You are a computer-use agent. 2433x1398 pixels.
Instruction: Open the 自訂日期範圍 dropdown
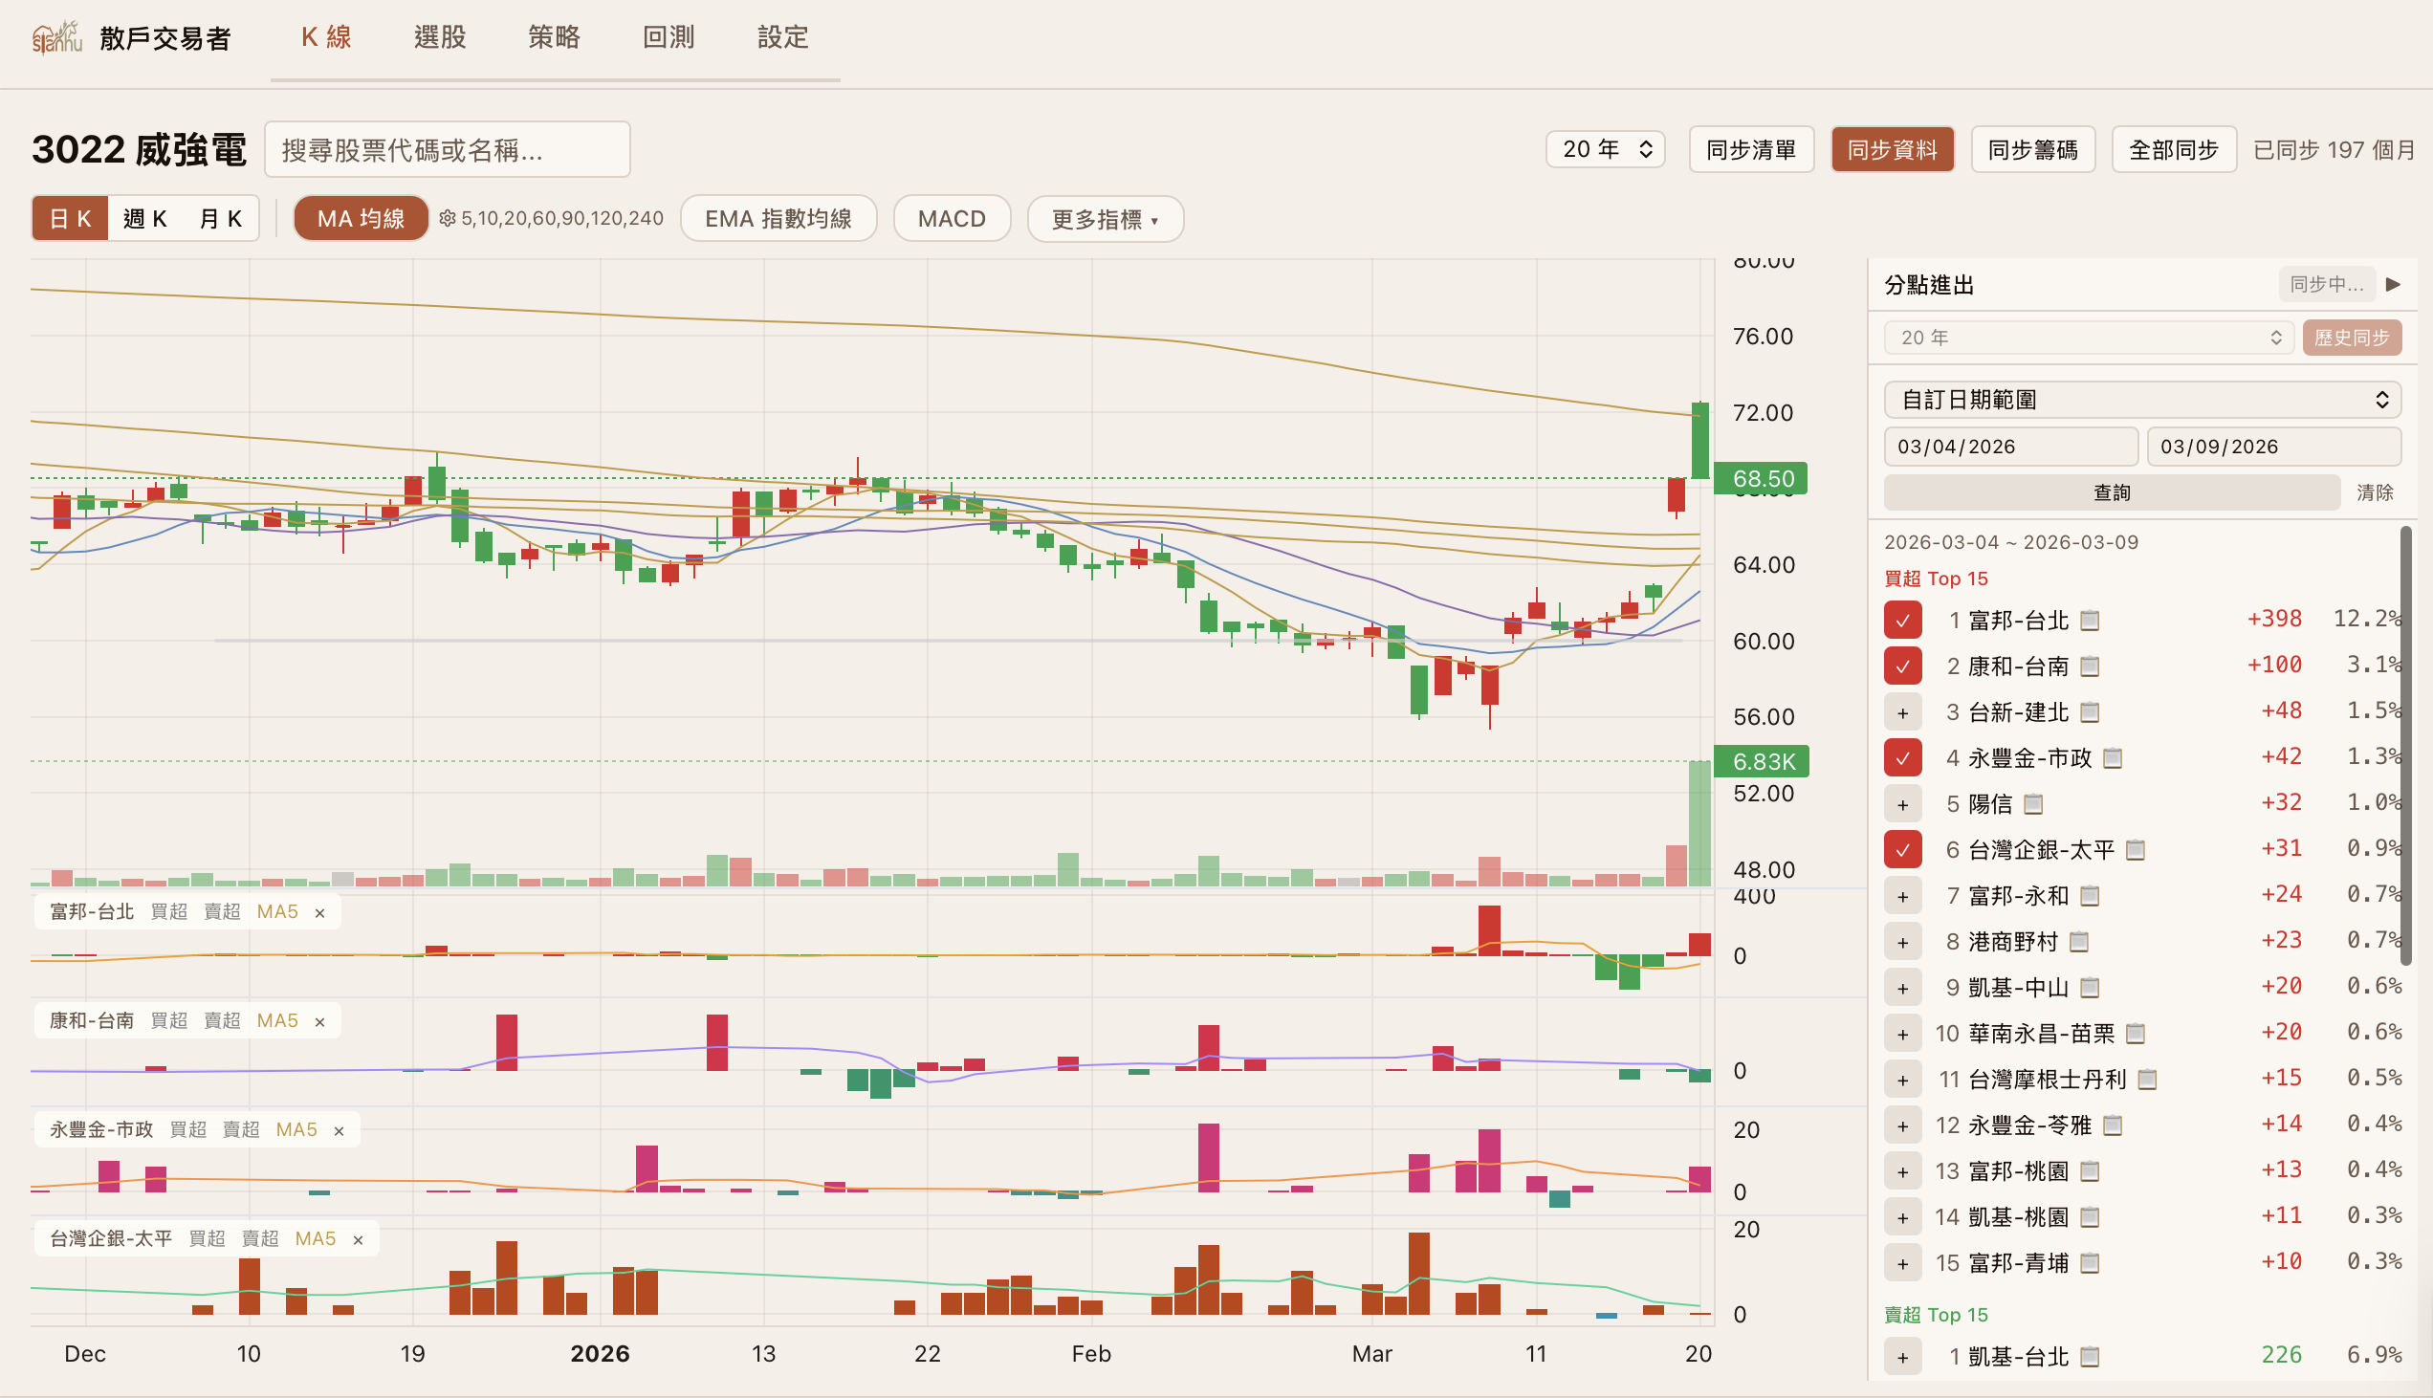2142,400
